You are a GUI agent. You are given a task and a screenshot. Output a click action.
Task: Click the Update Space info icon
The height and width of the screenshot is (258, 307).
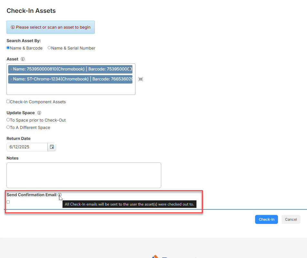(39, 113)
